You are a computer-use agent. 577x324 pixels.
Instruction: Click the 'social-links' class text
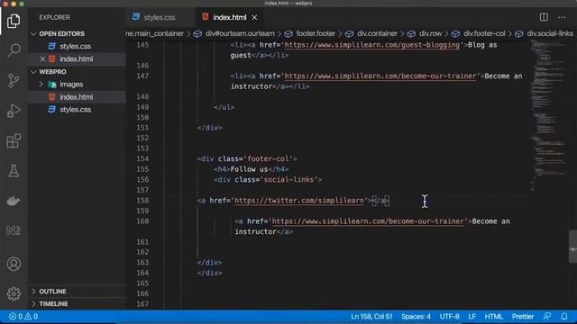point(288,180)
